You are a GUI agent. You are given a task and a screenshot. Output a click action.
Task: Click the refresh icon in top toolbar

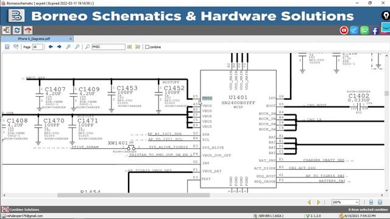pos(17,30)
